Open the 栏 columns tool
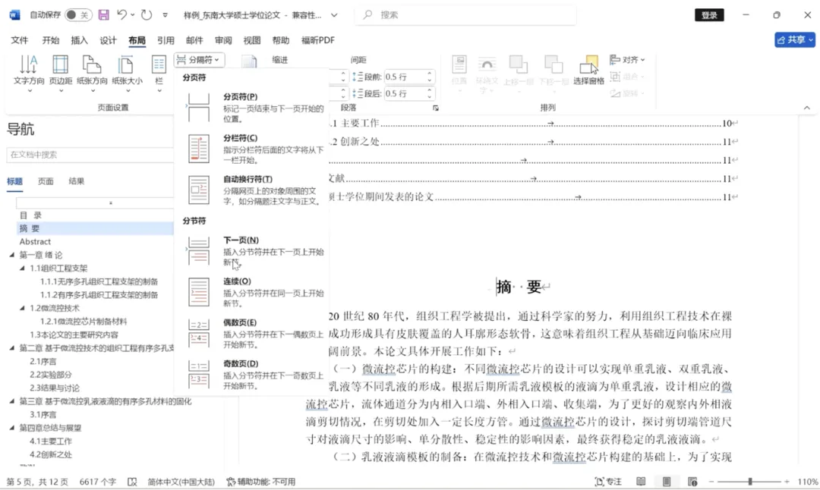 [159, 73]
